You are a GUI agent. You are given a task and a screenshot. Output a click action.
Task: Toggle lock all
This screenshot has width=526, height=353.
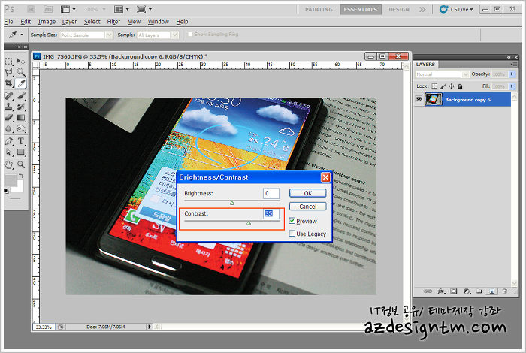tap(460, 86)
